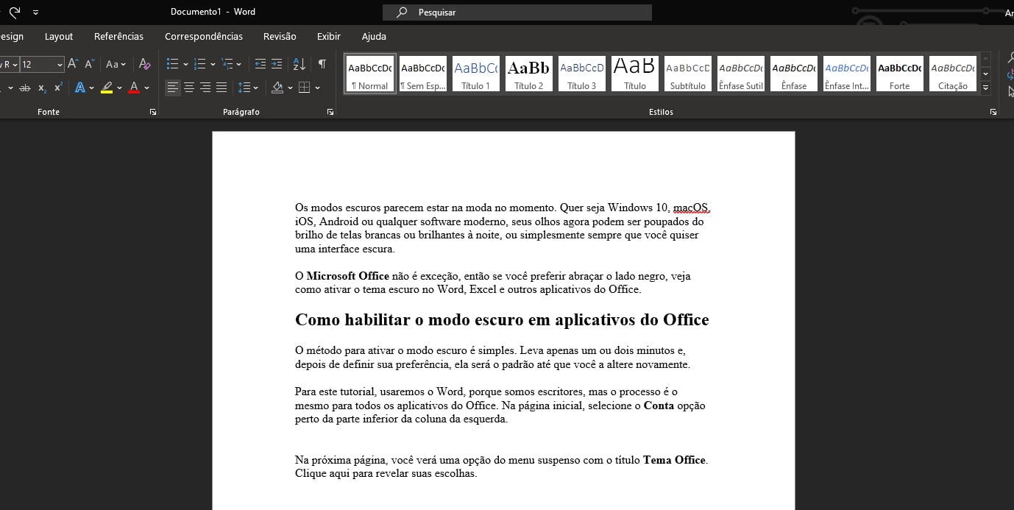1014x510 pixels.
Task: Apply a multilevel list
Action: pyautogui.click(x=227, y=64)
